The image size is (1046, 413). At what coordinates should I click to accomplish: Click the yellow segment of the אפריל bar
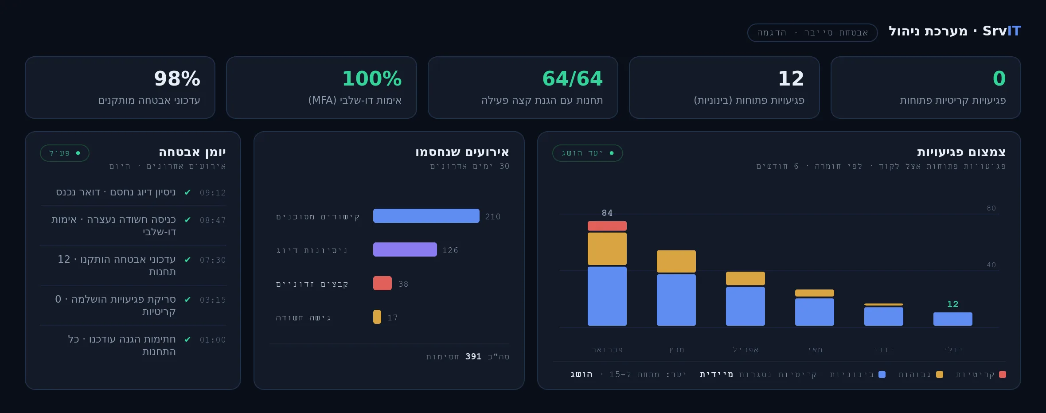(745, 278)
